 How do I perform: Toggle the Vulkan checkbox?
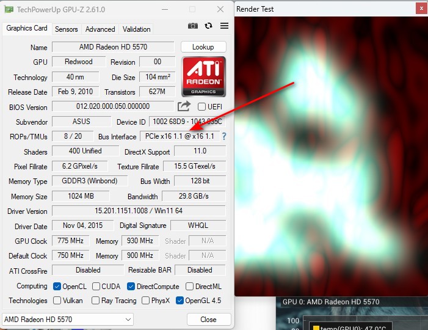[57, 301]
